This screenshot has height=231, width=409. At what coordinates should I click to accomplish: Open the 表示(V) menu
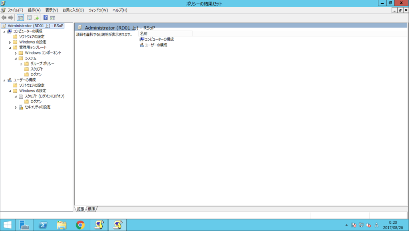(x=52, y=10)
